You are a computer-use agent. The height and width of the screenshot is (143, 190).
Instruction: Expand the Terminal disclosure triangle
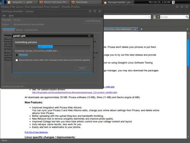point(17,55)
